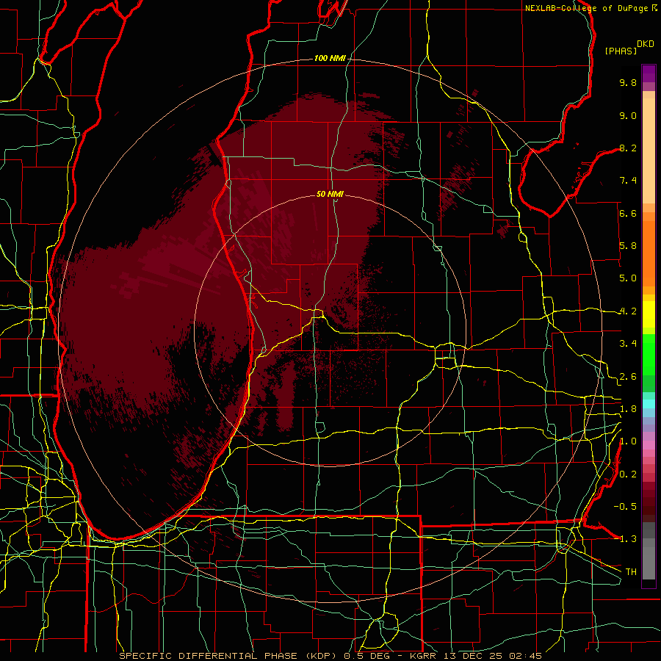The width and height of the screenshot is (661, 661).
Task: Click the 9.0 value on the color scale
Action: [628, 115]
